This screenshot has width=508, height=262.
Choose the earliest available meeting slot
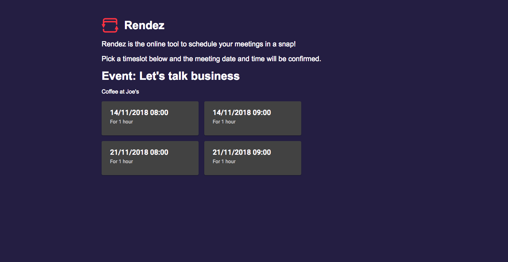click(150, 118)
